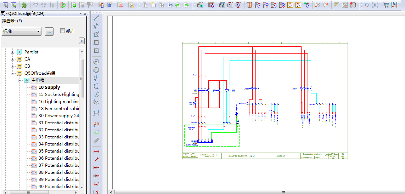The width and height of the screenshot is (405, 194).
Task: Open page 15 Sockets+lighting in tree
Action: pyautogui.click(x=58, y=95)
